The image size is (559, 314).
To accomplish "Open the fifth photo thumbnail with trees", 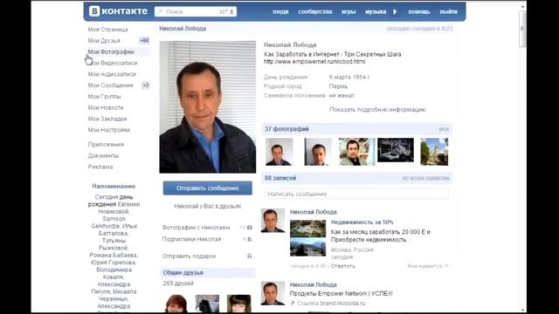I will coord(434,152).
